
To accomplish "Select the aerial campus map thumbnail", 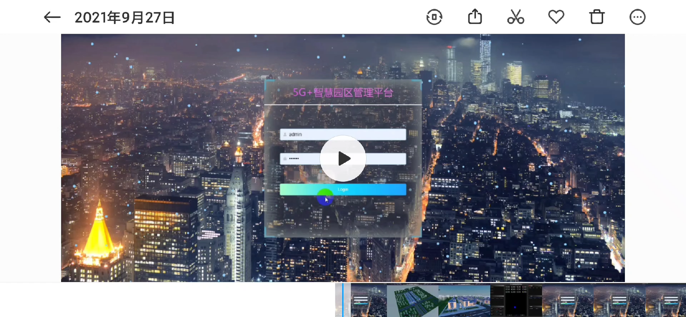I will click(x=412, y=300).
